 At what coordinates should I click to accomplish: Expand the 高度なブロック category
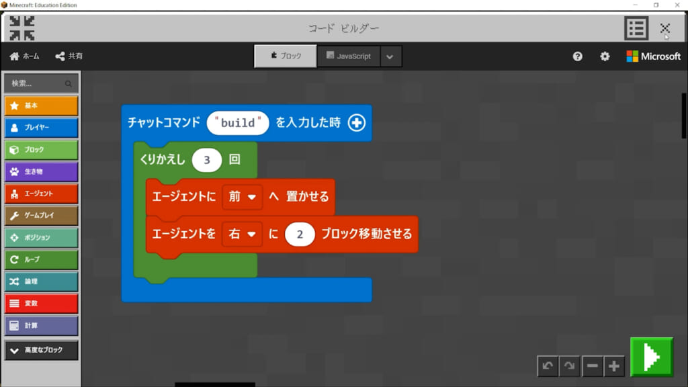click(41, 350)
